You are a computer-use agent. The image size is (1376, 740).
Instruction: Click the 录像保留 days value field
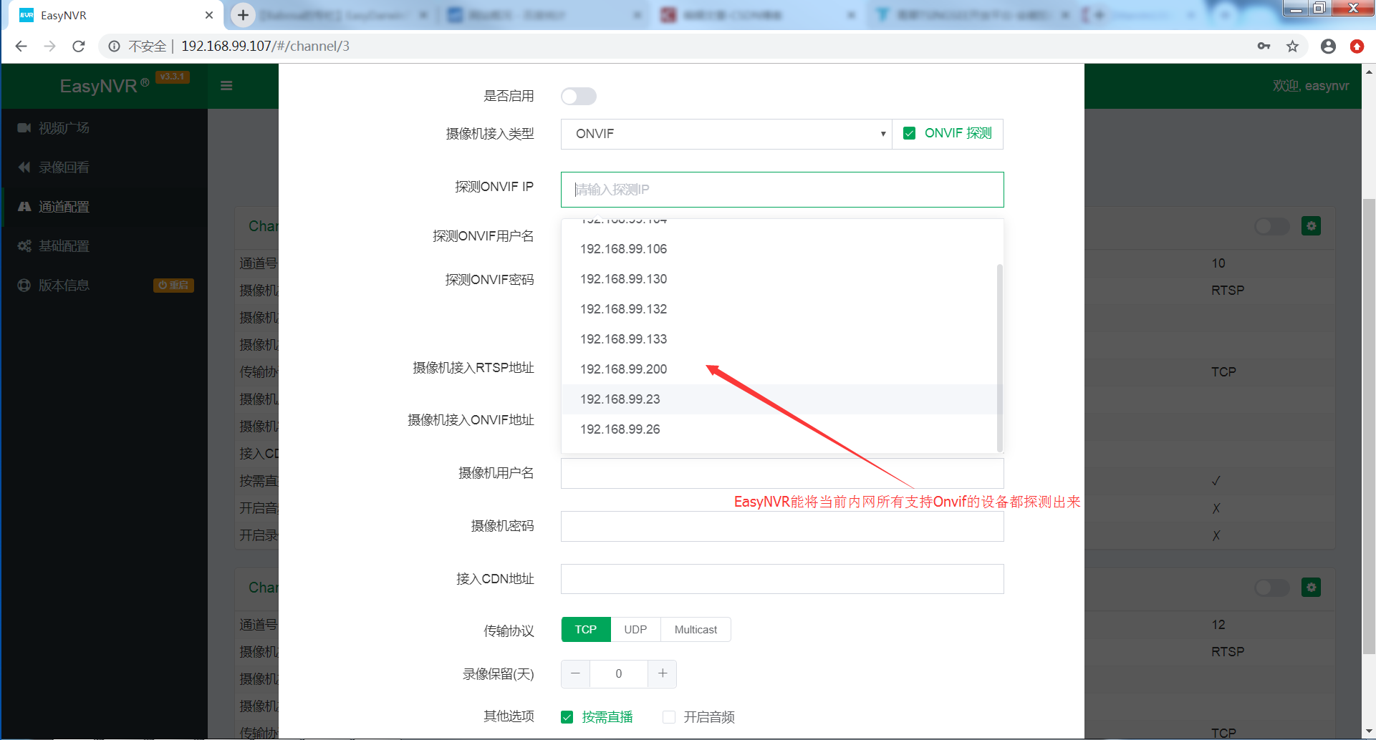tap(619, 673)
